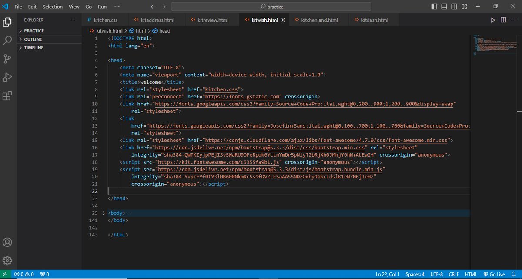Screen dimensions: 522x279
Task: Click line number 22 in gutter
Action: [95, 191]
